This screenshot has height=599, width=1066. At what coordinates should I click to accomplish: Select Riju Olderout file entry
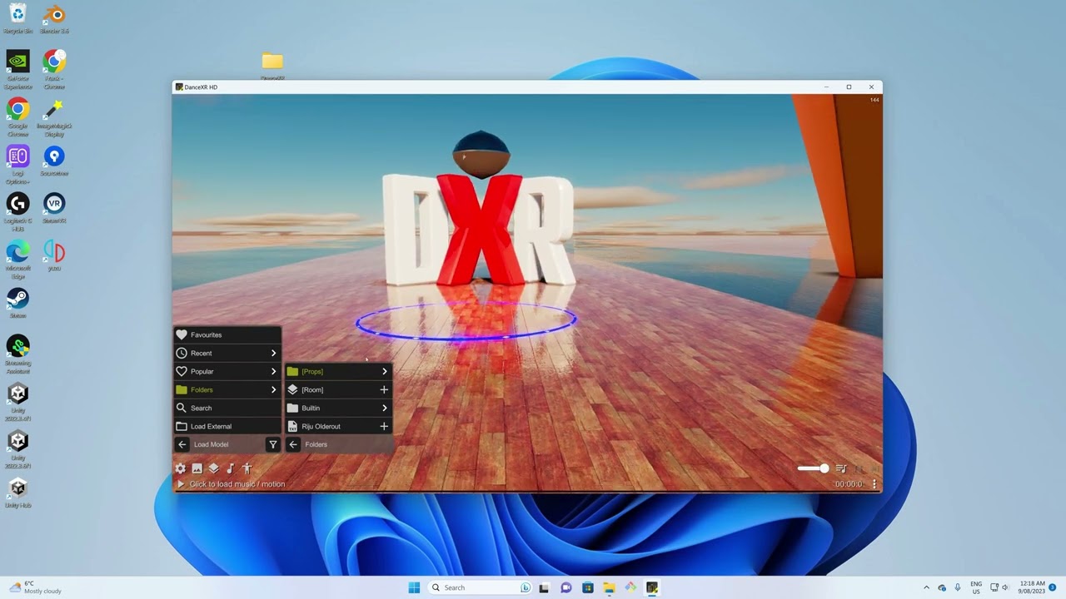(x=338, y=426)
